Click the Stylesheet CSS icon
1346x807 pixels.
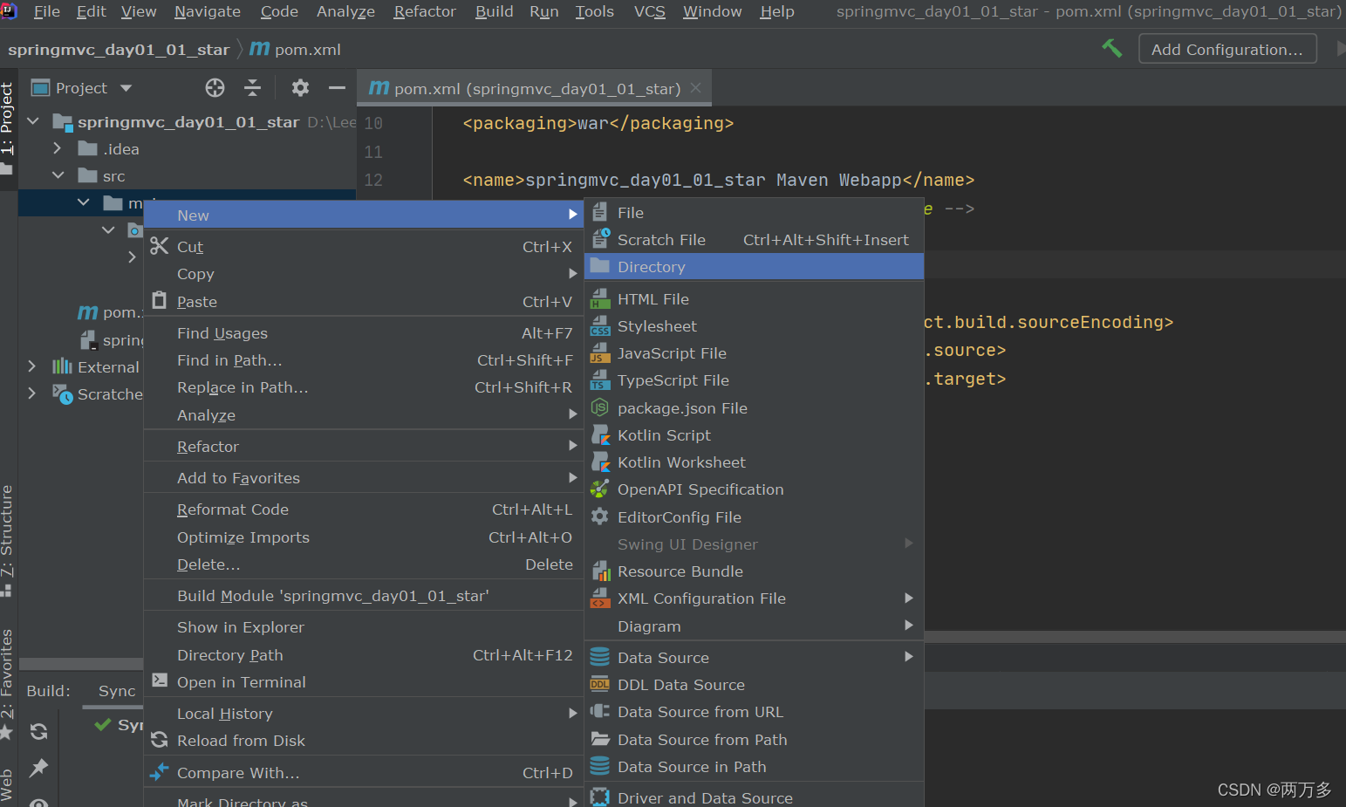pos(600,325)
